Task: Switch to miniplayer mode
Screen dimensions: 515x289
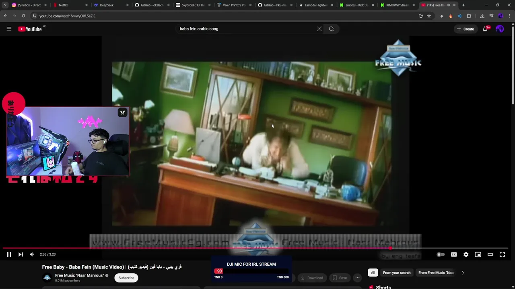Action: [478, 254]
